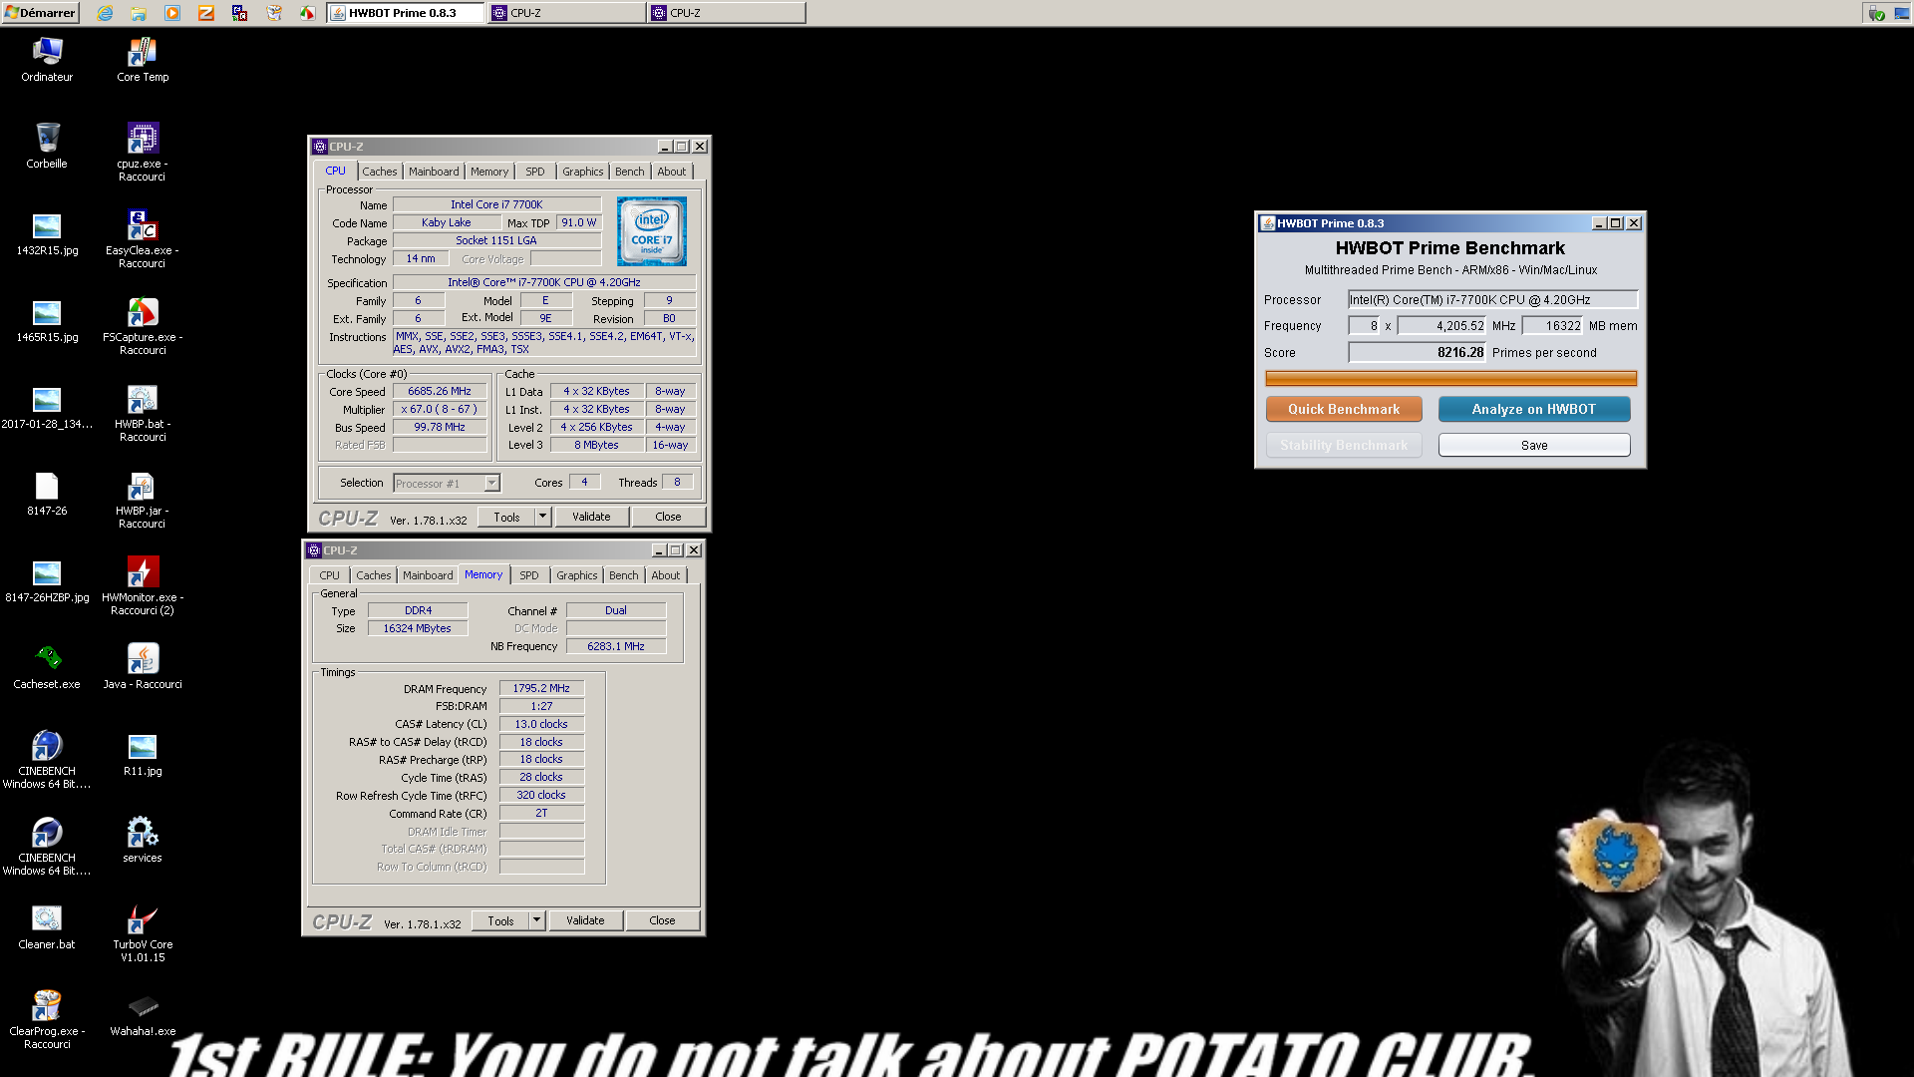Viewport: 1914px width, 1077px height.
Task: Select the Java shortcut icon
Action: click(x=143, y=667)
